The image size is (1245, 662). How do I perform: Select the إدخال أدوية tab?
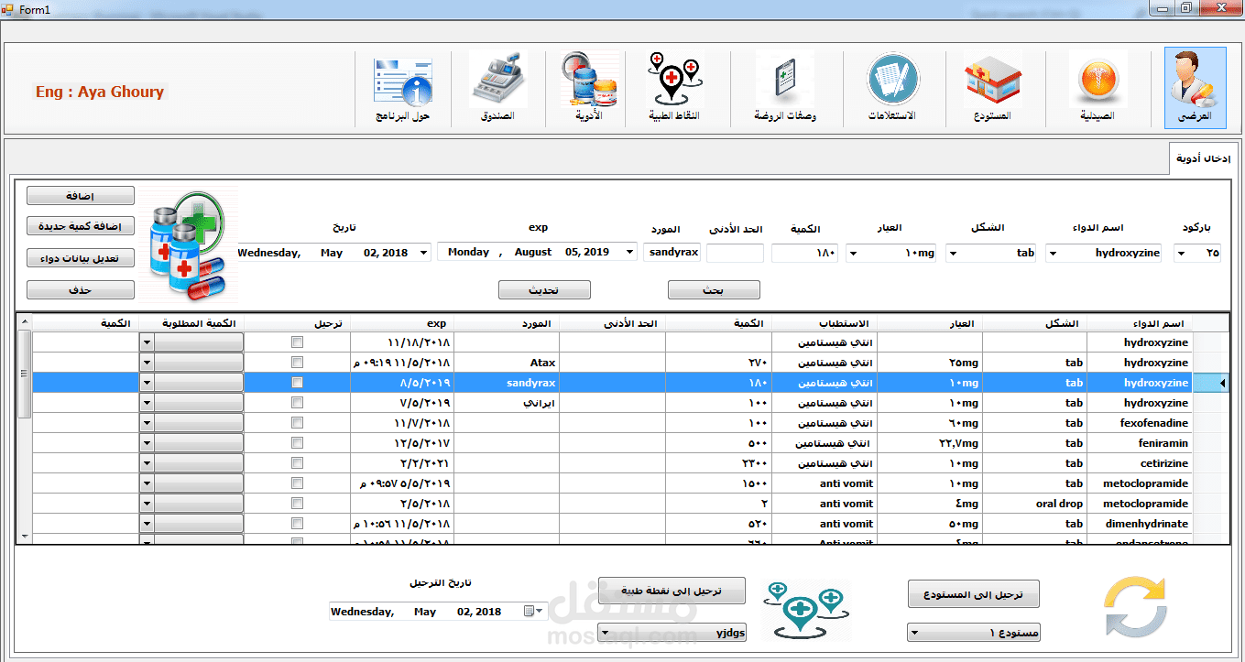pos(1203,158)
